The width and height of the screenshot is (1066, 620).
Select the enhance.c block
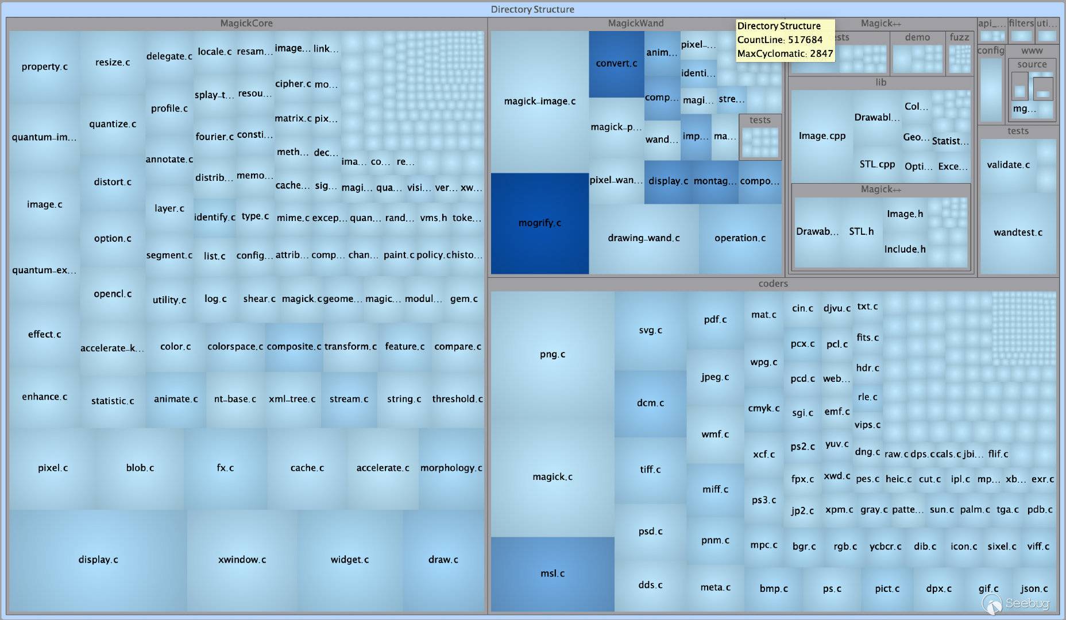[x=45, y=397]
